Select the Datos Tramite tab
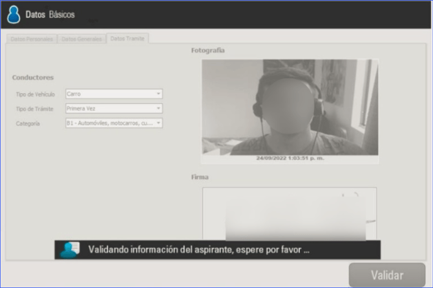 click(x=127, y=39)
